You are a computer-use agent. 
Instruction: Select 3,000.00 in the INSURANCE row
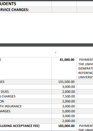click(68, 106)
